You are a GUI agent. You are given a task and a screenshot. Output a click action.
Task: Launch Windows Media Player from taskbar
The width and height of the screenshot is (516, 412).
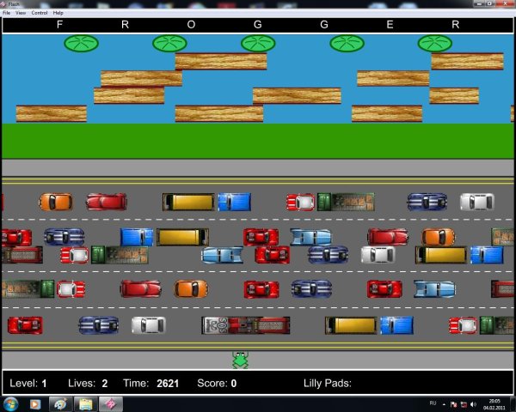35,404
